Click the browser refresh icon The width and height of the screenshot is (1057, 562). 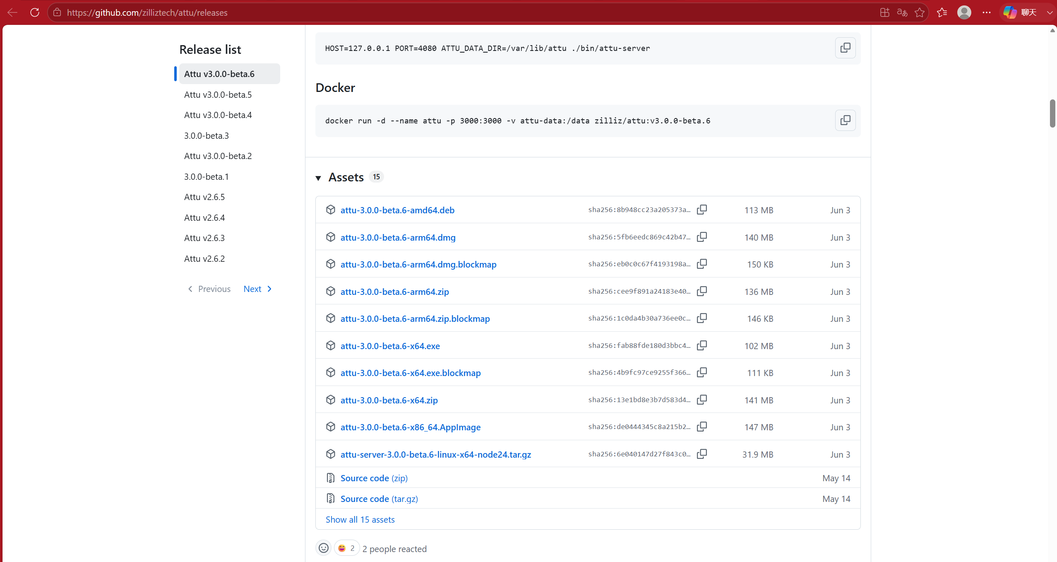click(35, 12)
